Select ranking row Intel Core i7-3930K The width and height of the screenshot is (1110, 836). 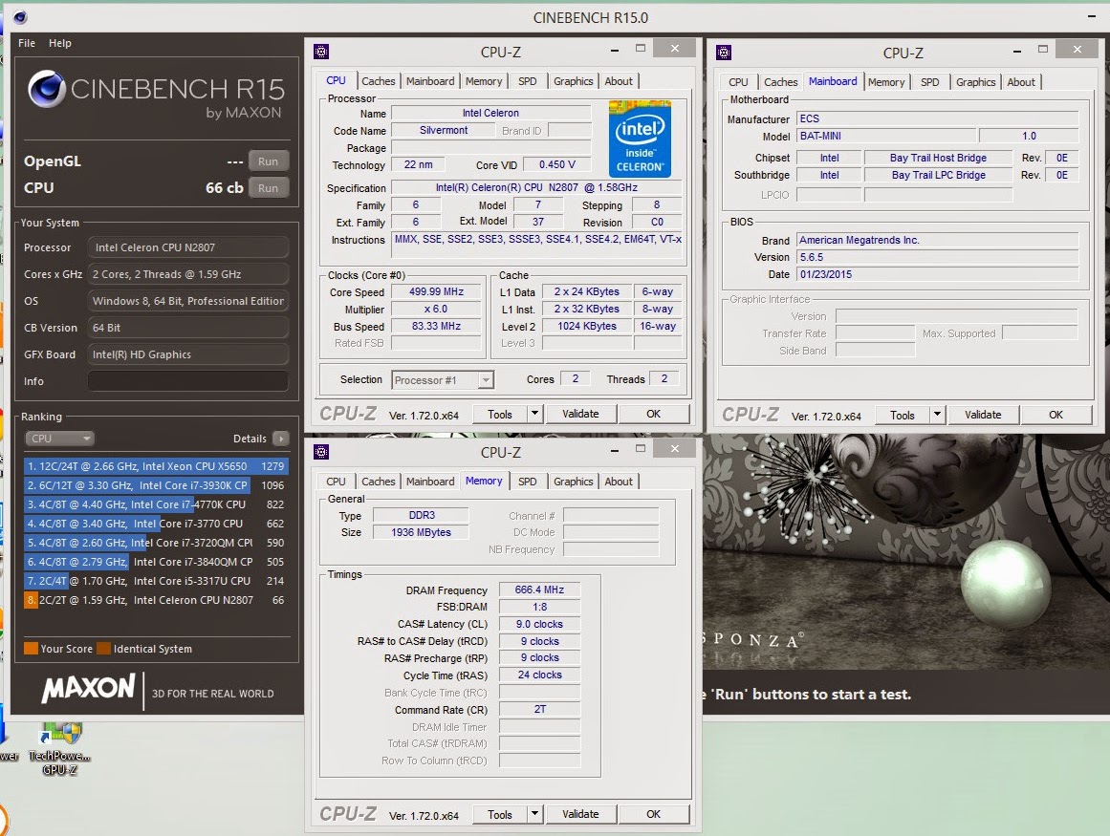[x=156, y=485]
